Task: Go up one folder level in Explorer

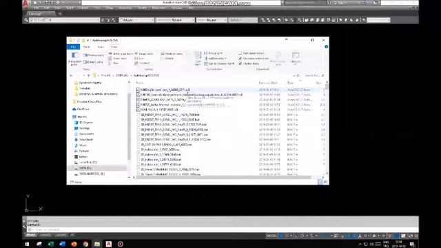Action: click(88, 76)
